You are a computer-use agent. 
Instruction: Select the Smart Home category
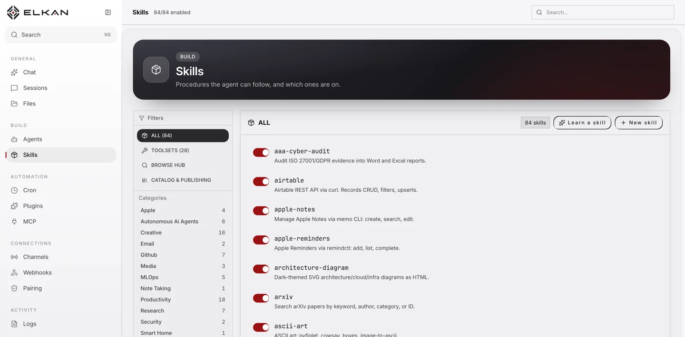[x=183, y=333]
